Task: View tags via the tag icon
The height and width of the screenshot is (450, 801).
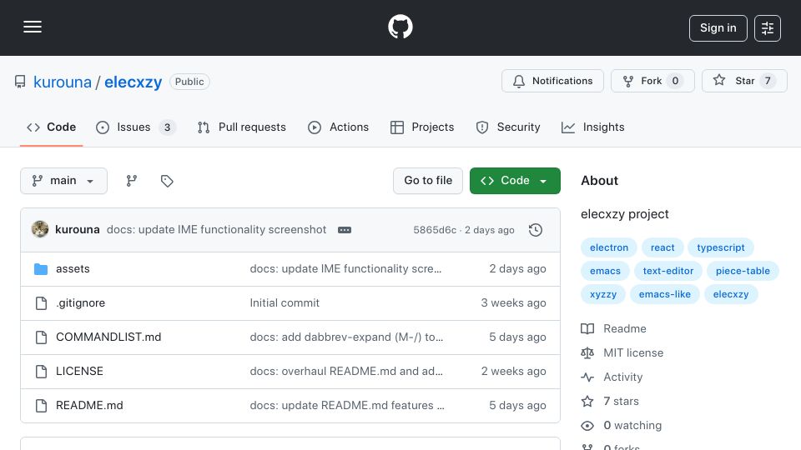Action: pyautogui.click(x=167, y=181)
